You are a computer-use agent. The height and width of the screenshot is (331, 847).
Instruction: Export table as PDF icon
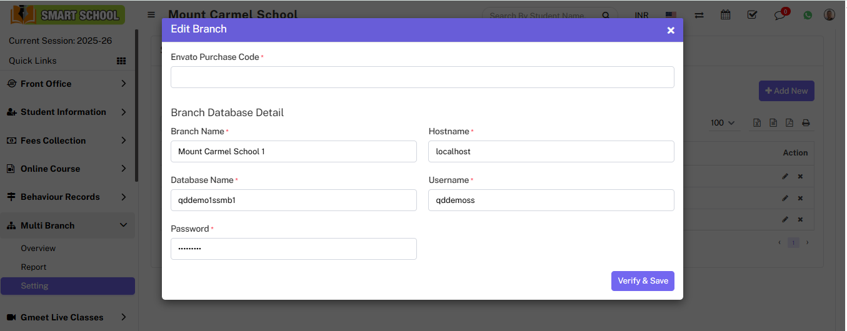[789, 123]
